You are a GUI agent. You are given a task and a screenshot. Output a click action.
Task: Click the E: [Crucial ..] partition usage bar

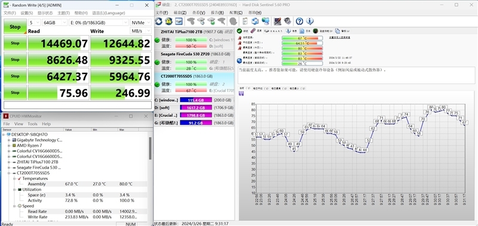[x=196, y=115]
